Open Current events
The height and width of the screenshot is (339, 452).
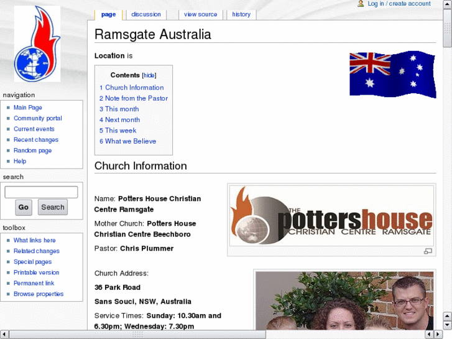pos(34,129)
